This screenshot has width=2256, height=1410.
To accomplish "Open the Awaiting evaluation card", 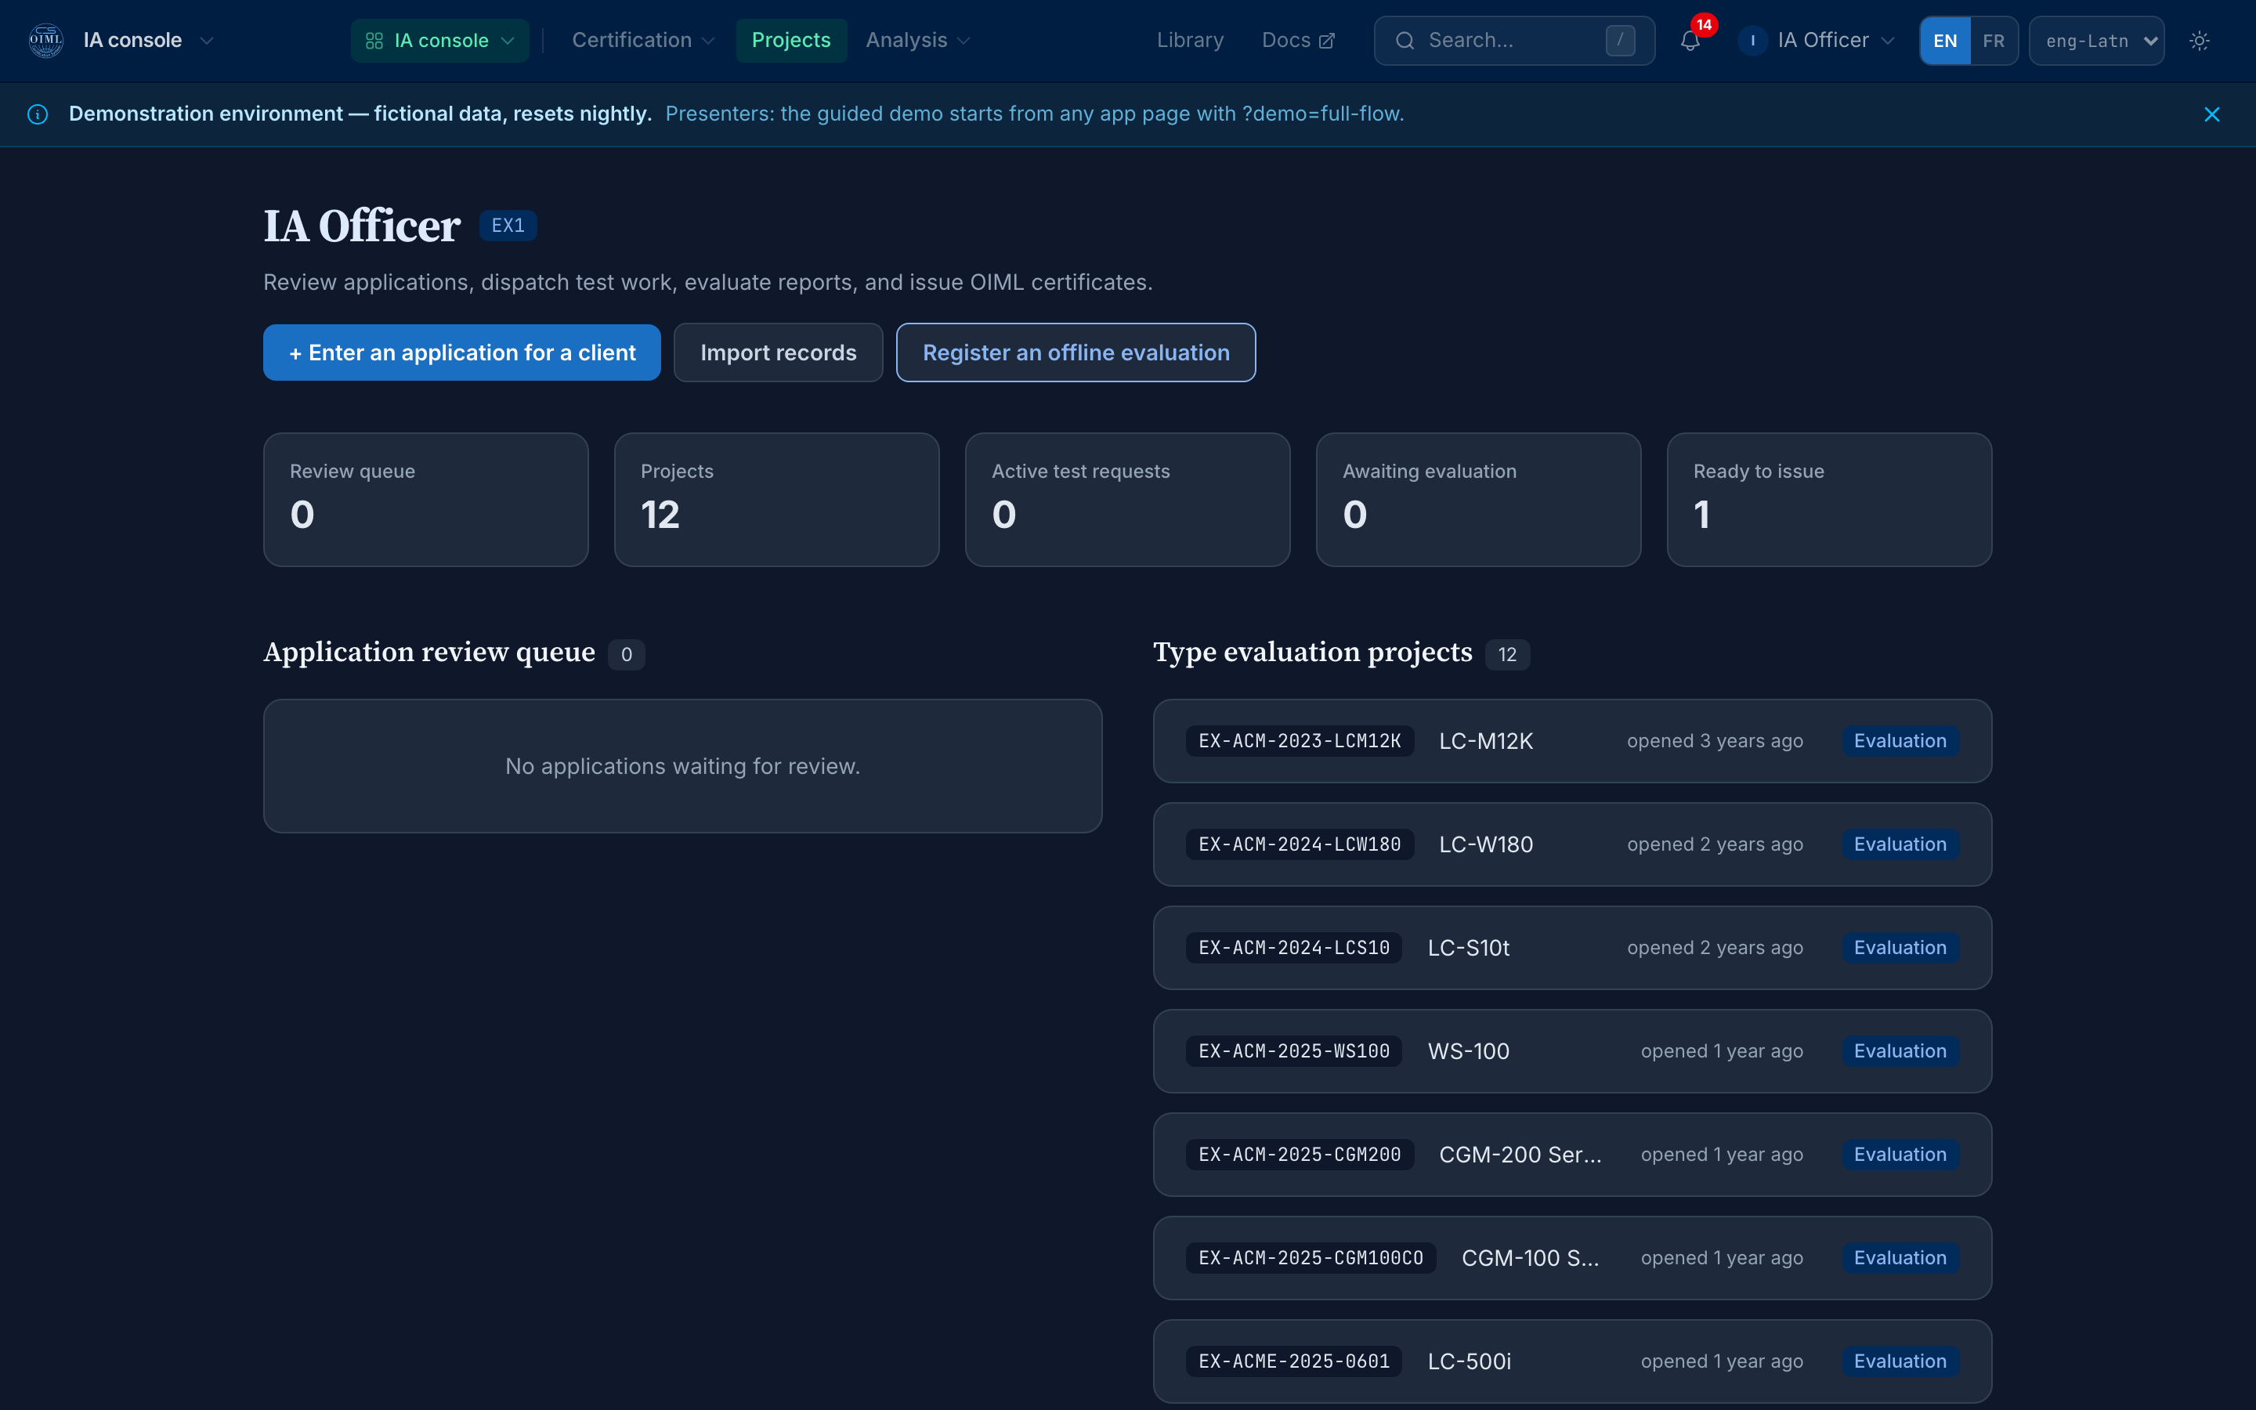I will click(1477, 500).
